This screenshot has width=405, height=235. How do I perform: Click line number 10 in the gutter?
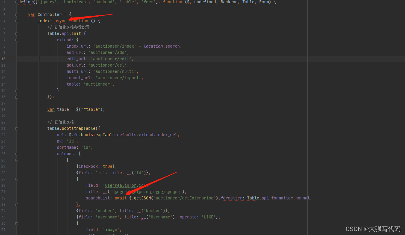click(3, 59)
